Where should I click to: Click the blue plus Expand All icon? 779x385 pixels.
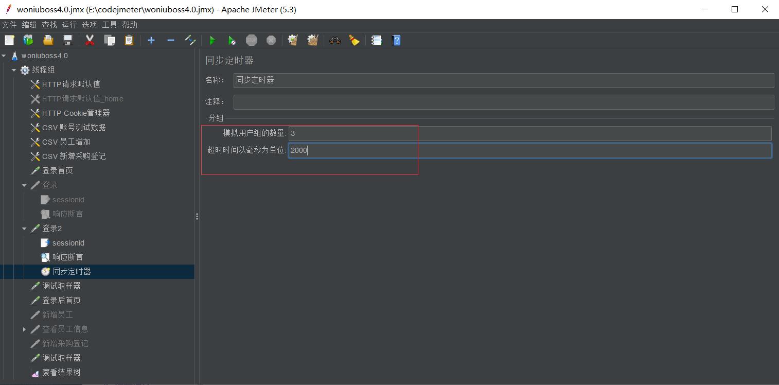pyautogui.click(x=151, y=40)
